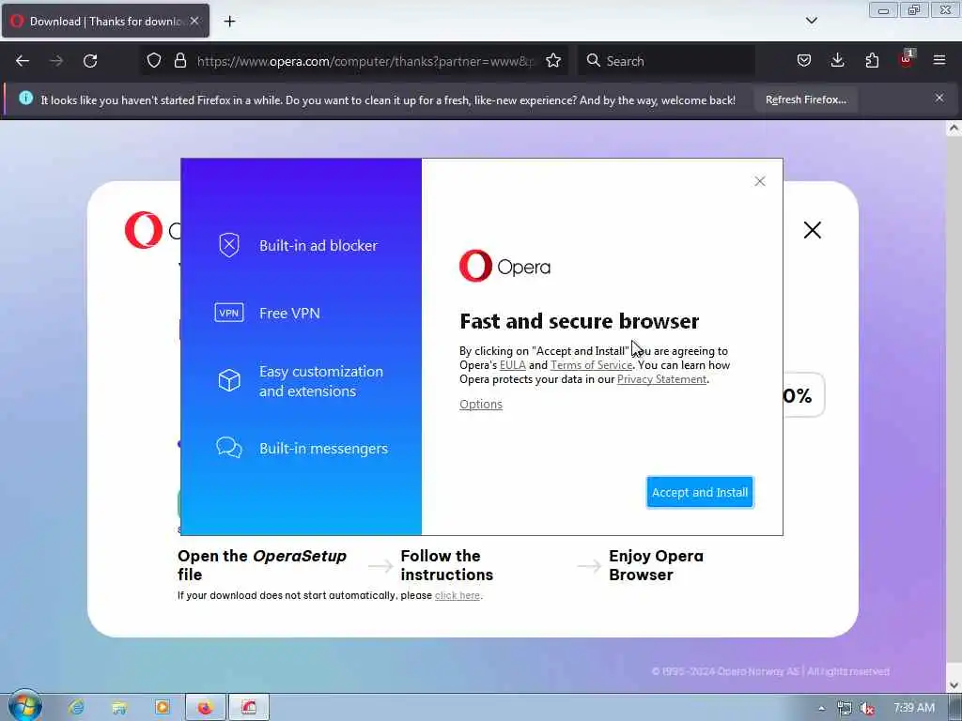
Task: Bookmark this page with star icon
Action: (x=553, y=61)
